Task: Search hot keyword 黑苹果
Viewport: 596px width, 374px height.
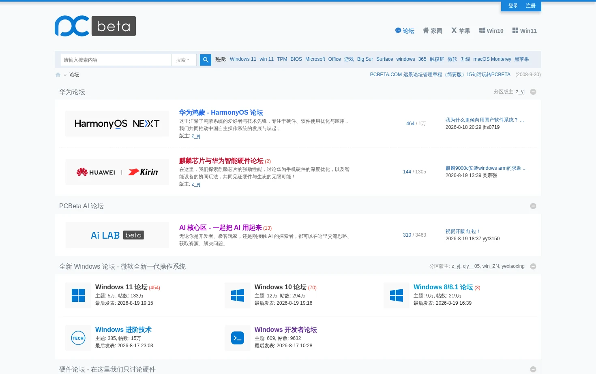Action: (x=521, y=59)
